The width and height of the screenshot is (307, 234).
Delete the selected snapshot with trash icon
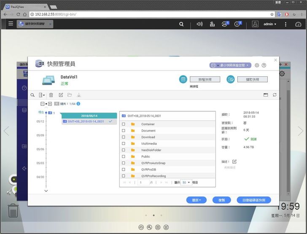pyautogui.click(x=51, y=95)
